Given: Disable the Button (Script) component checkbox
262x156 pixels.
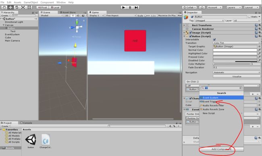Looking at the screenshot, I should click(191, 36).
